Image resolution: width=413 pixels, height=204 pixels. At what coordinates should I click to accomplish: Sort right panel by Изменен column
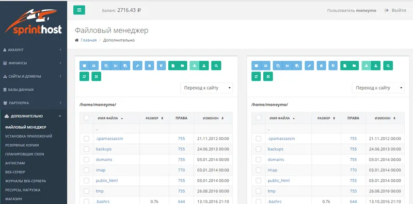click(385, 118)
